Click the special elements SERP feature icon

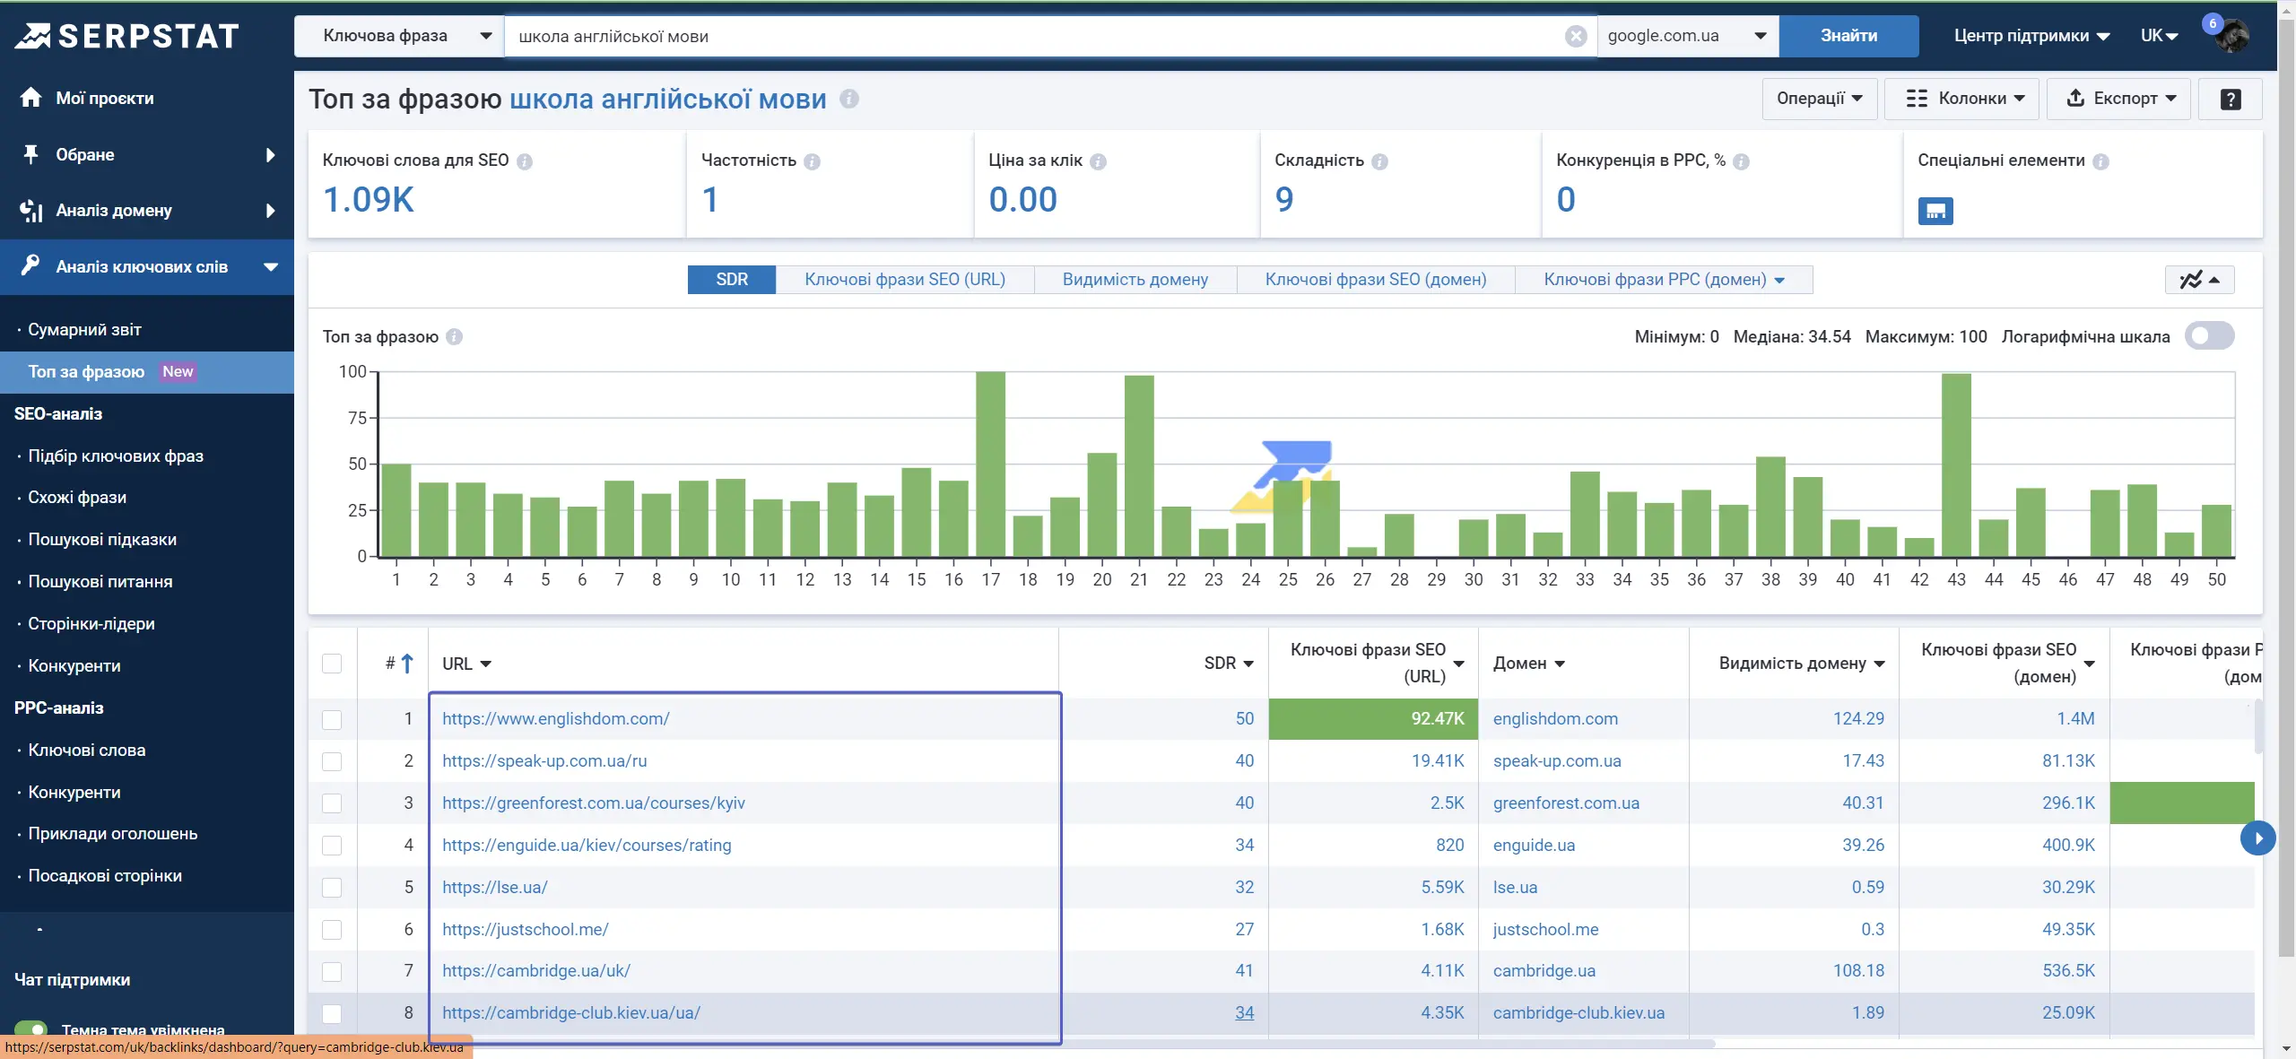click(x=1935, y=211)
